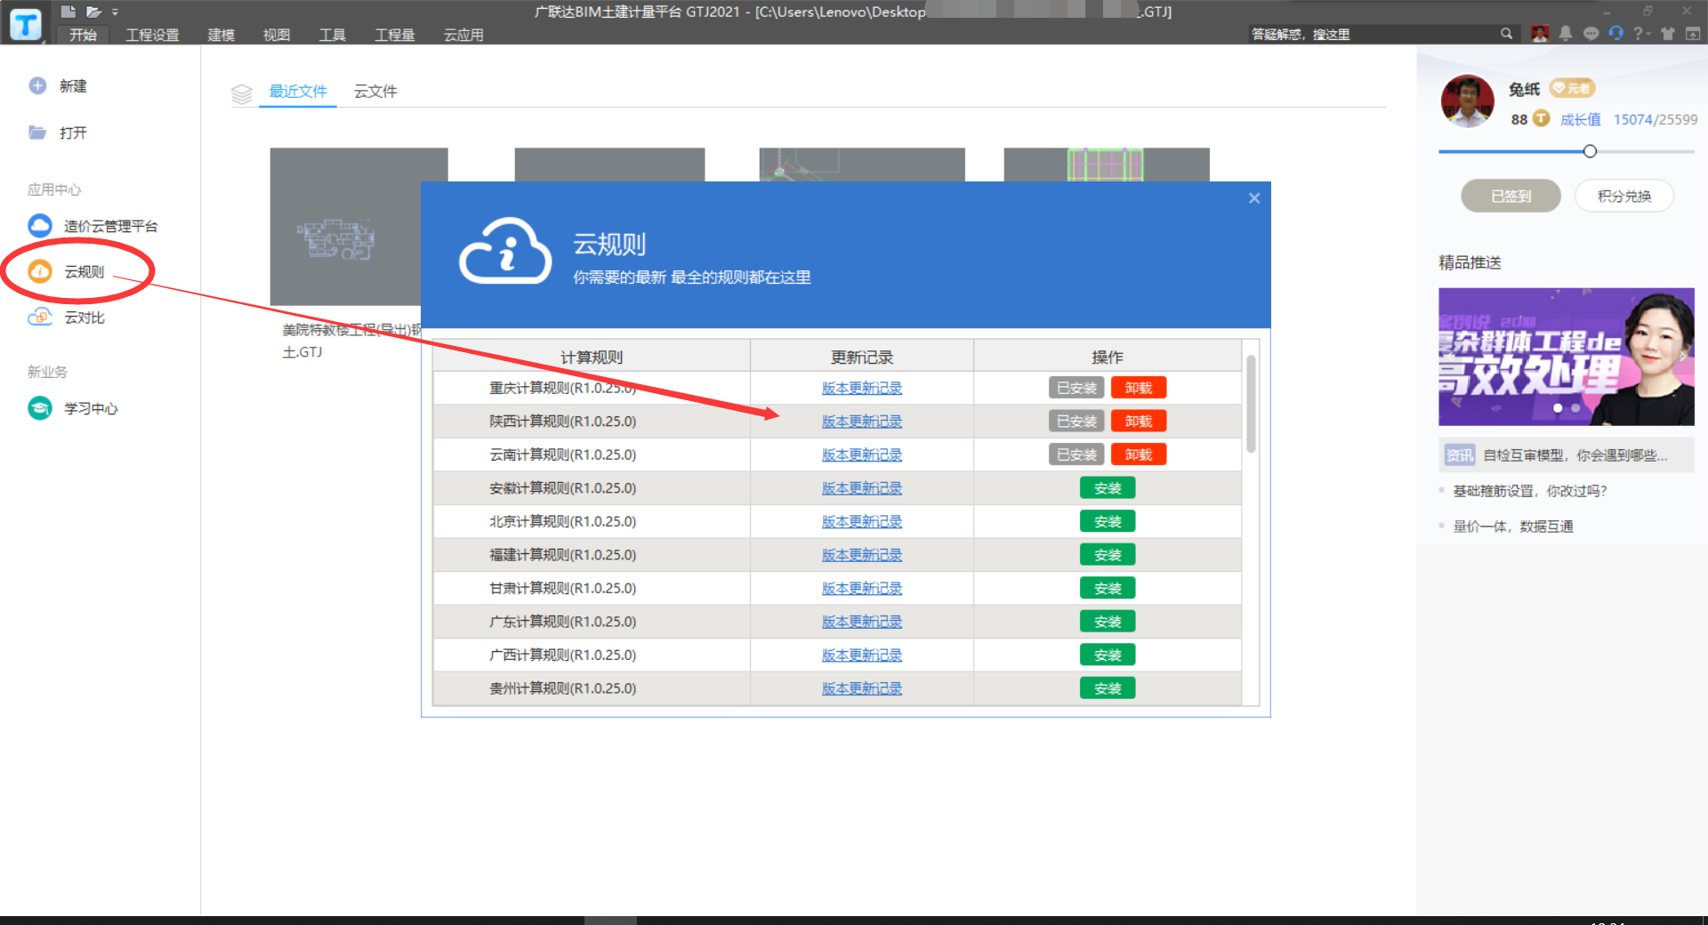Open 版本更新记录 link for 北京计算规则
1708x925 pixels.
pos(861,521)
